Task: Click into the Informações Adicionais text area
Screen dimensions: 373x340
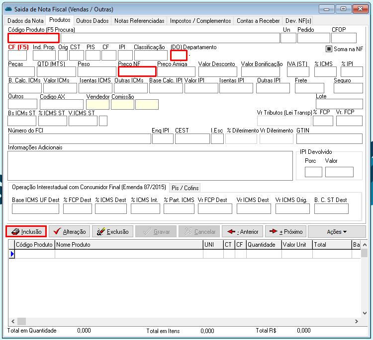Action: 150,165
